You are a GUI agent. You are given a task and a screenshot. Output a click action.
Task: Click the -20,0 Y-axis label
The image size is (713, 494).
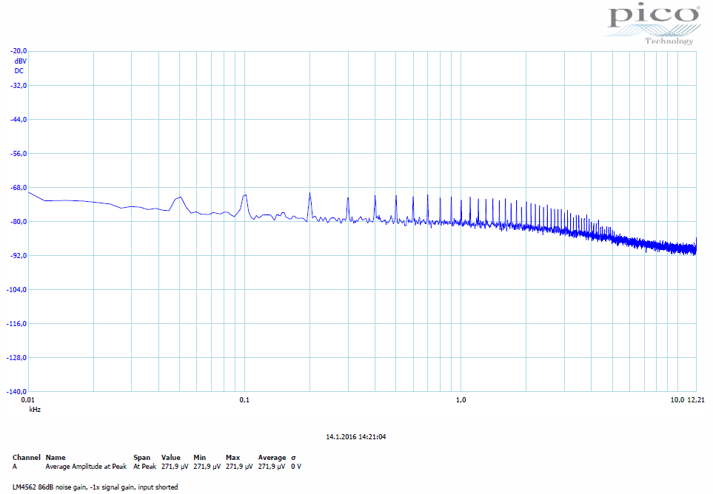tap(19, 51)
